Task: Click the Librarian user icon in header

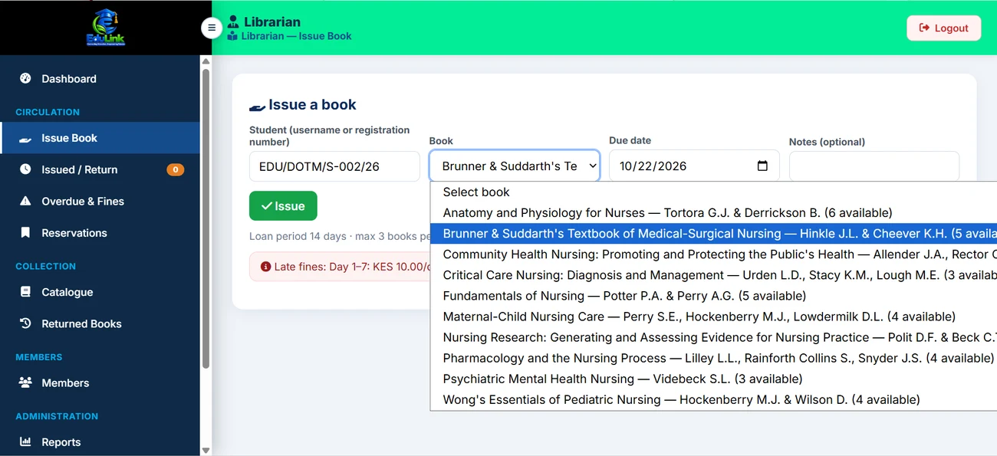Action: click(233, 21)
